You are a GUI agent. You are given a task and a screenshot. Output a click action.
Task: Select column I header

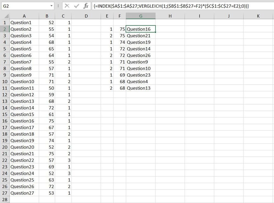tap(199, 16)
